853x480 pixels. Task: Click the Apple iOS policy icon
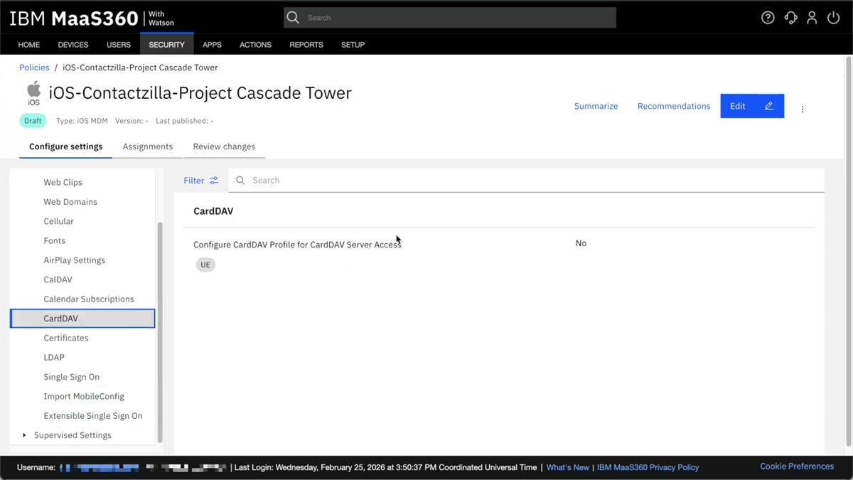click(33, 93)
